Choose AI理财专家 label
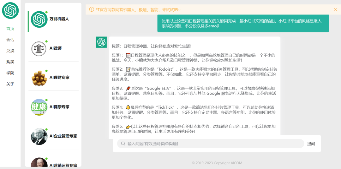 tap(59, 78)
